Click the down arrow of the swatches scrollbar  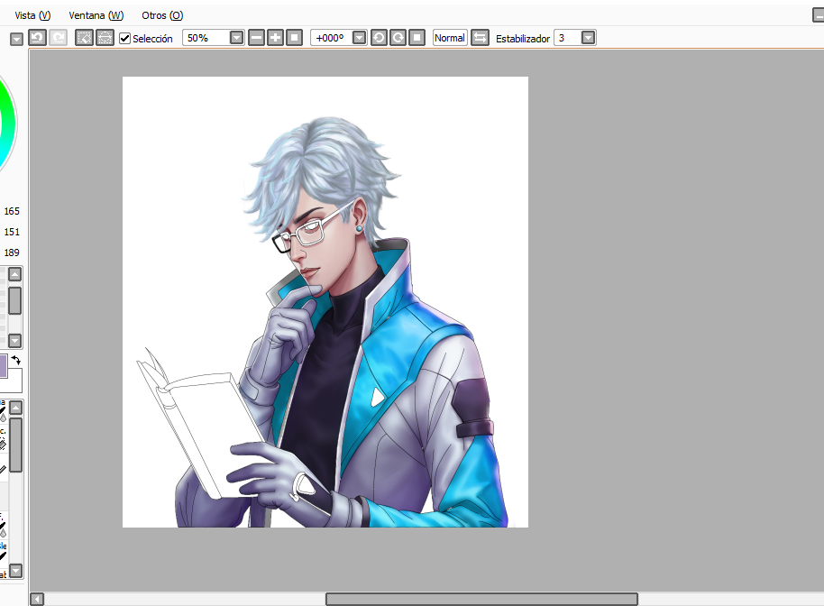click(14, 341)
